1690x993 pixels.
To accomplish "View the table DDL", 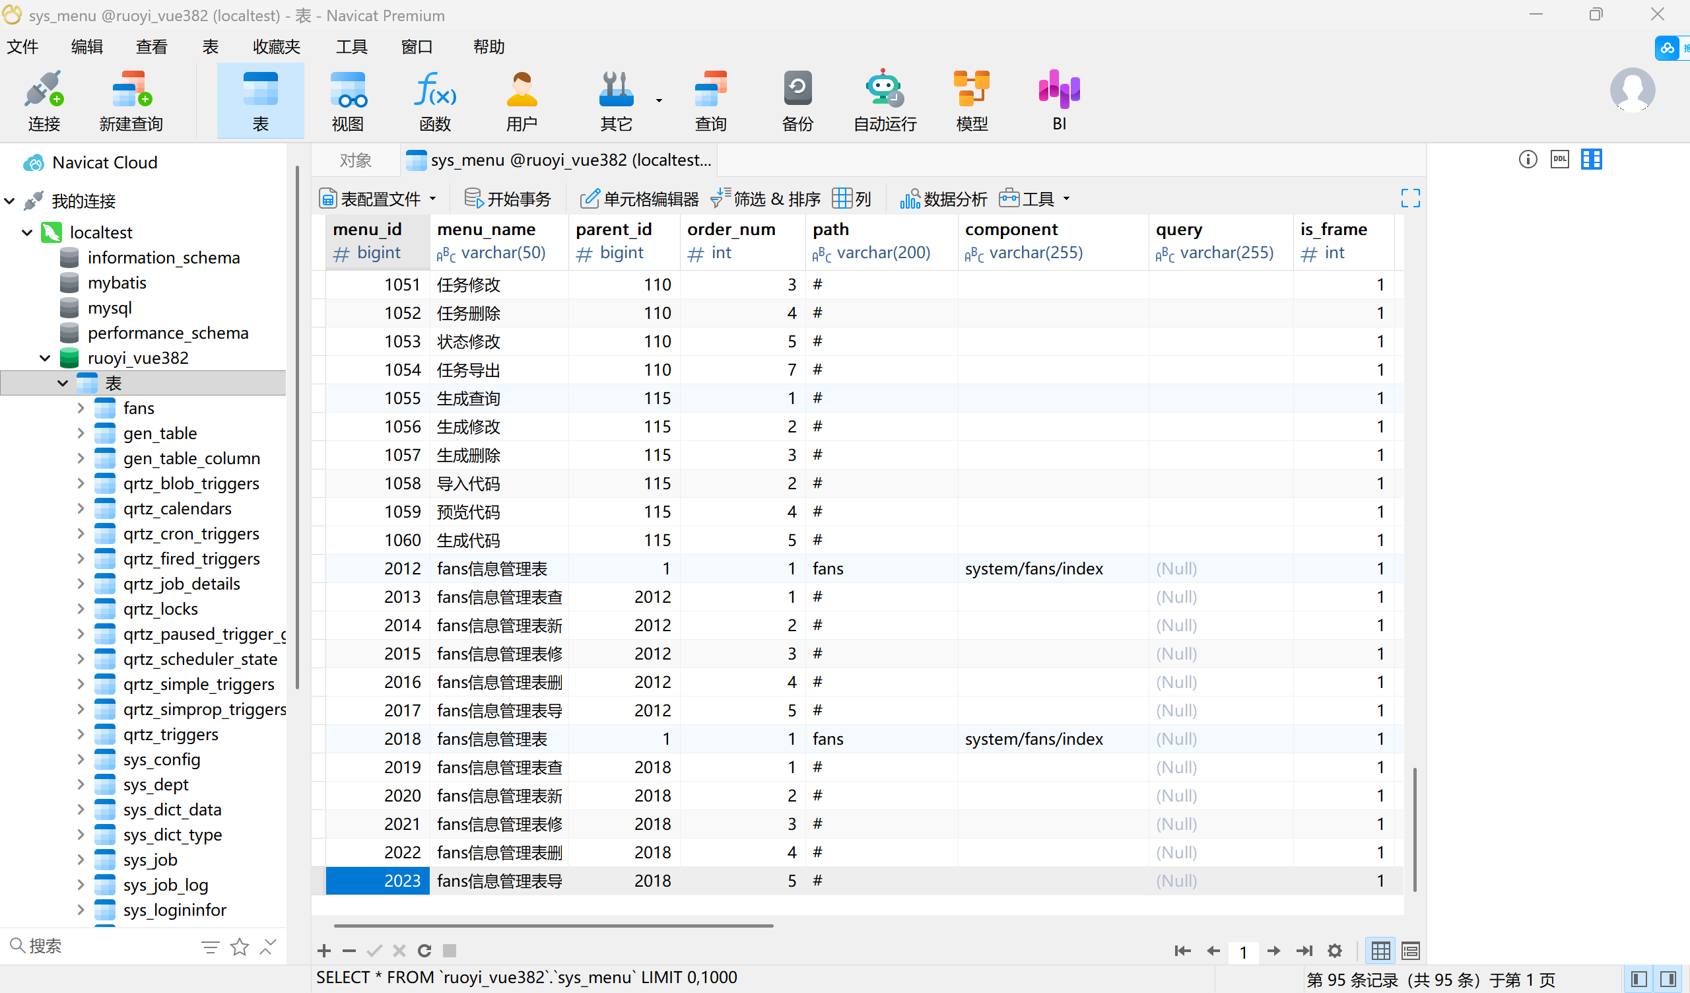I will (x=1560, y=159).
